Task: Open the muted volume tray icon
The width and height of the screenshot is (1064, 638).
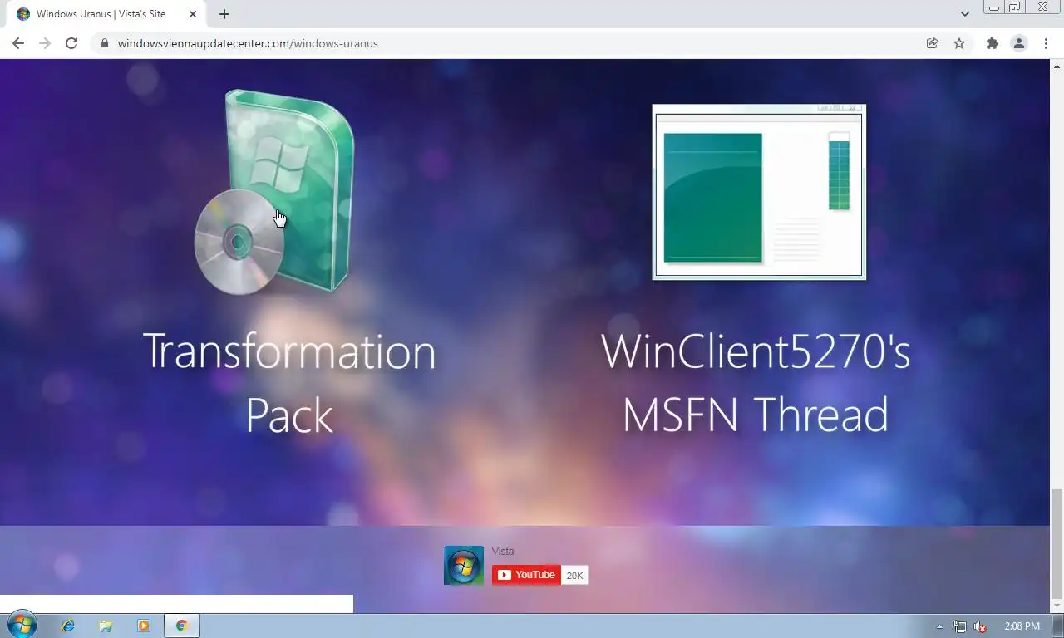Action: [980, 626]
